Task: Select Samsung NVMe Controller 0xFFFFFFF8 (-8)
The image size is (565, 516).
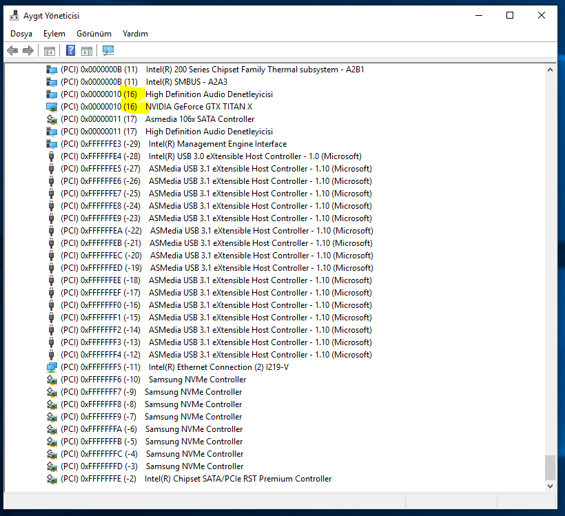Action: (x=152, y=404)
